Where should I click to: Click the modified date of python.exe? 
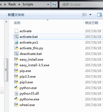coord(94,88)
